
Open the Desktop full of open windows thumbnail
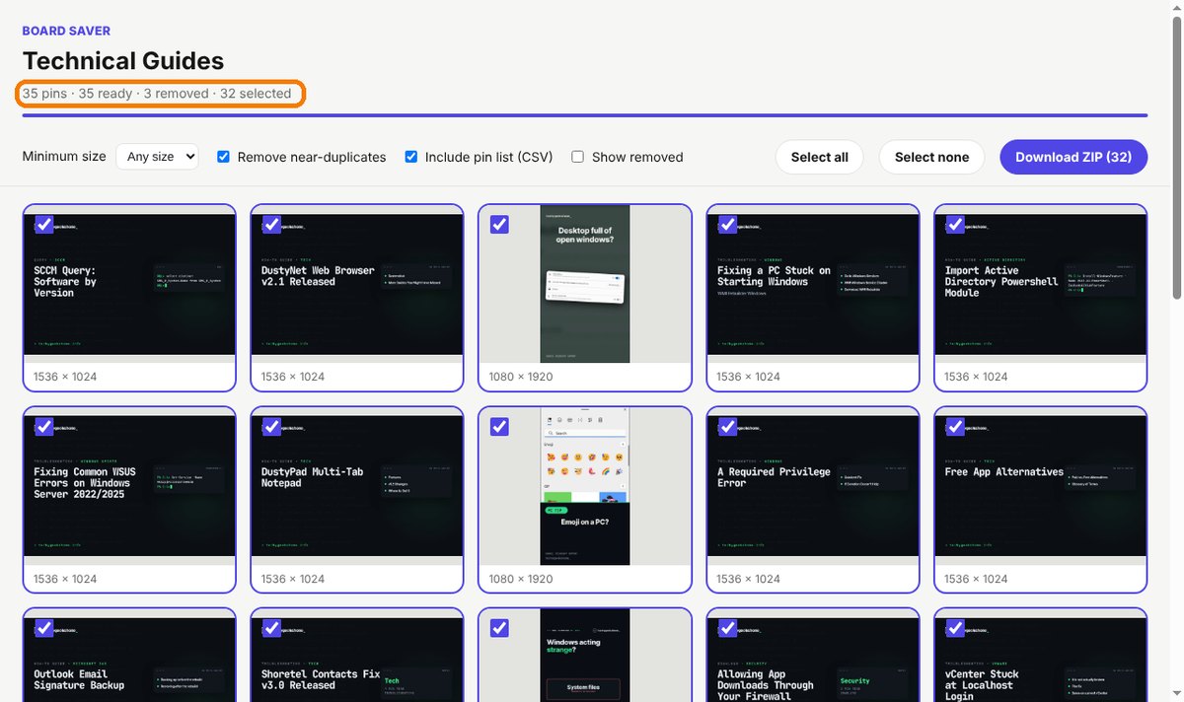click(585, 284)
